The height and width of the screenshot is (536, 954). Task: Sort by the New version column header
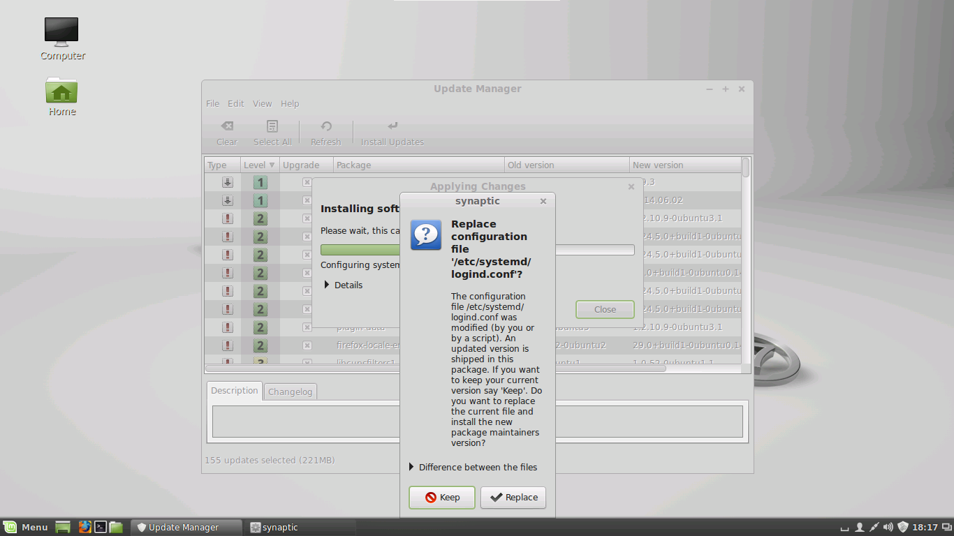(685, 165)
